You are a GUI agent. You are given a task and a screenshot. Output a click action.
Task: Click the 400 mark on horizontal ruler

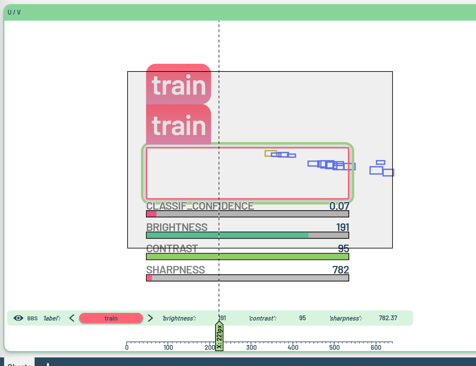click(x=293, y=347)
